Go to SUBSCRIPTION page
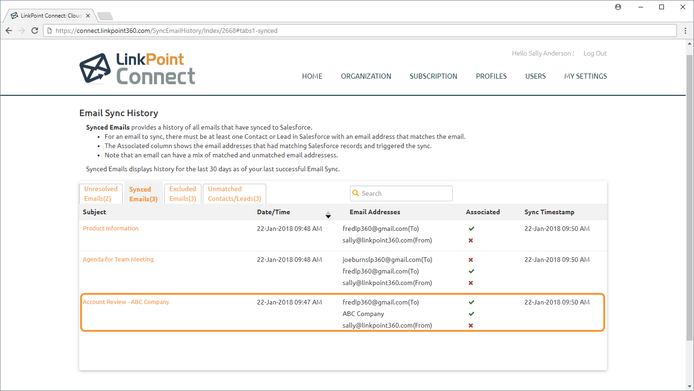Screen dimensions: 694x391 [433, 76]
